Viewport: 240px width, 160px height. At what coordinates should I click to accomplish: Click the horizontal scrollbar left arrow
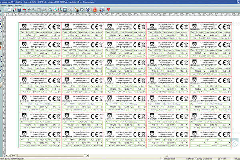coord(7,156)
